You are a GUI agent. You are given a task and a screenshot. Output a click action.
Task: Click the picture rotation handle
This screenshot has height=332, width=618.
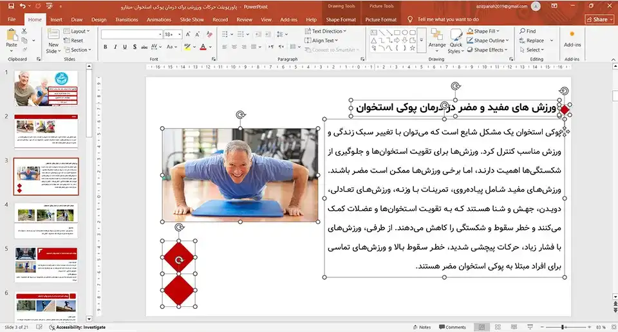point(241,115)
